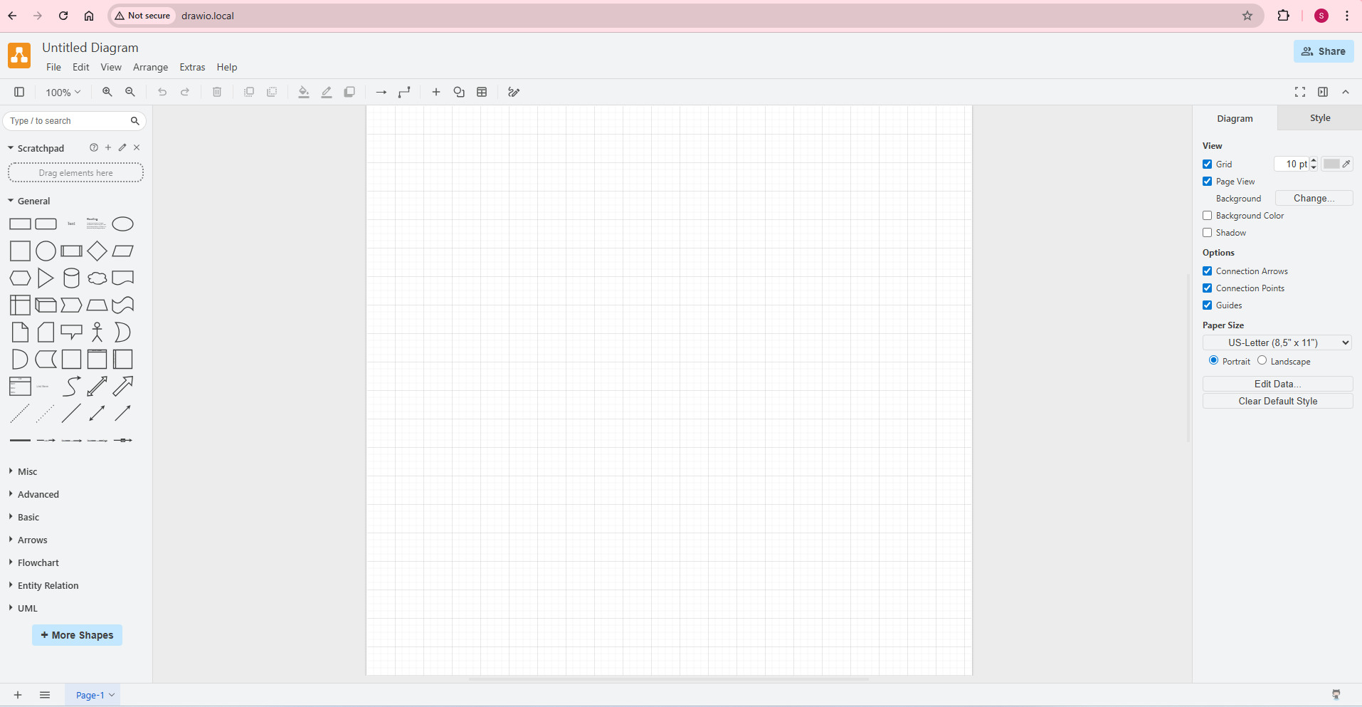
Task: Select the Line Color tool
Action: coord(327,92)
